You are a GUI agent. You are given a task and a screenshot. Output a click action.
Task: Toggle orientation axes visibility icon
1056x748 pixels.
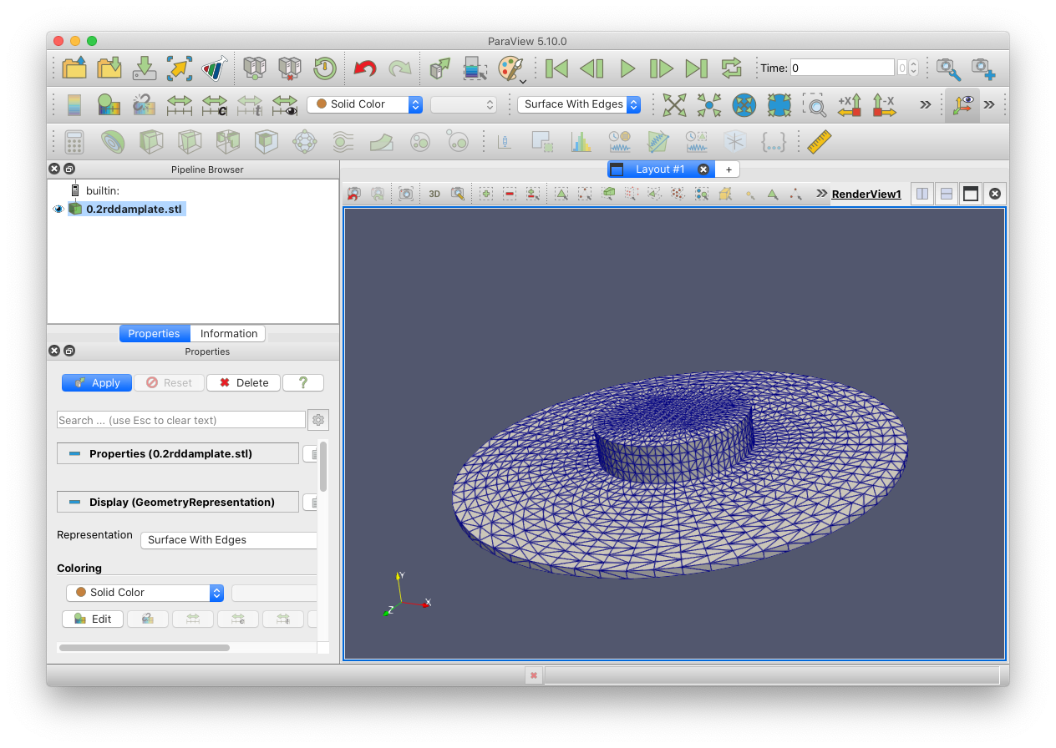[962, 104]
